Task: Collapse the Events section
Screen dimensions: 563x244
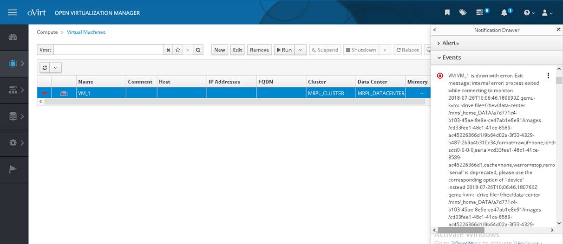Action: 451,58
